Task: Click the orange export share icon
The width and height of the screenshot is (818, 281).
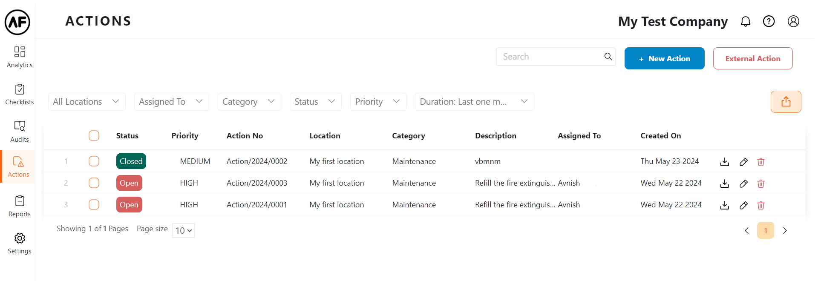Action: pyautogui.click(x=786, y=102)
